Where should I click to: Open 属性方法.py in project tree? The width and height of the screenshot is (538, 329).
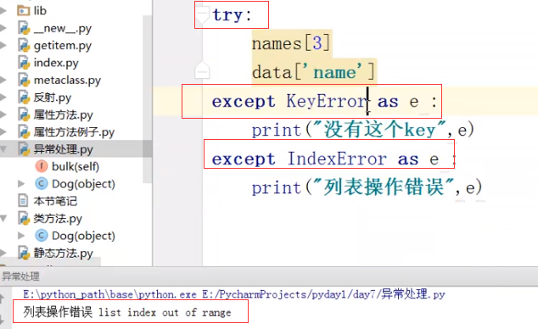63,114
